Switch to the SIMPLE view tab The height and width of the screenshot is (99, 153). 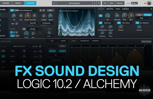[x=18, y=3]
